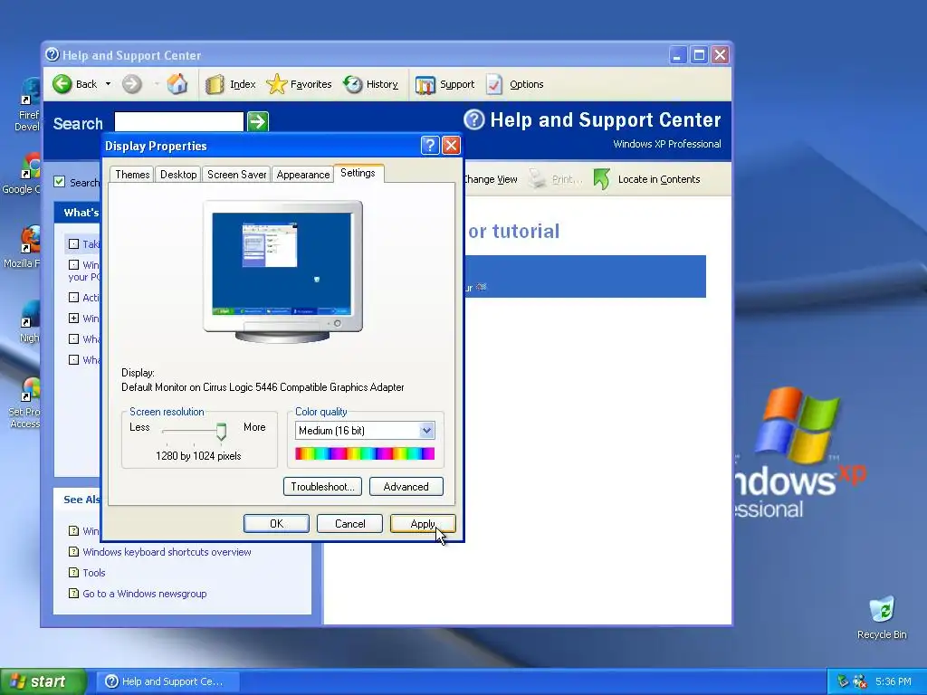Go to Home via house icon
The width and height of the screenshot is (927, 695).
click(x=177, y=84)
